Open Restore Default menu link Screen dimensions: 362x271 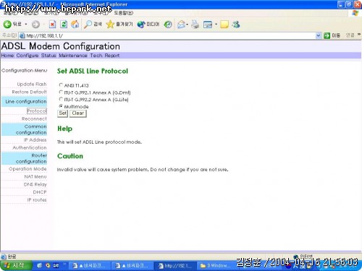29,92
